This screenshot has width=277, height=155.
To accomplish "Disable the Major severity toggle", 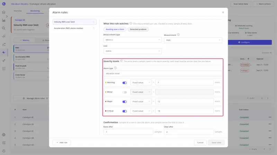I will (x=125, y=102).
